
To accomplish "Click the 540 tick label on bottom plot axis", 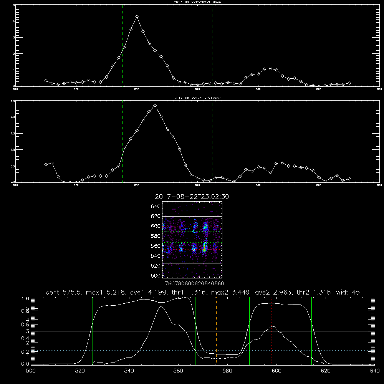I will pos(129,371).
